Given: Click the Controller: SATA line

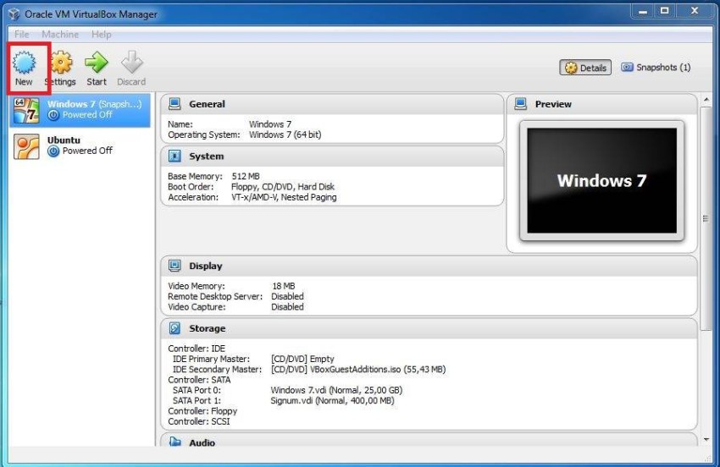Looking at the screenshot, I should tap(199, 380).
